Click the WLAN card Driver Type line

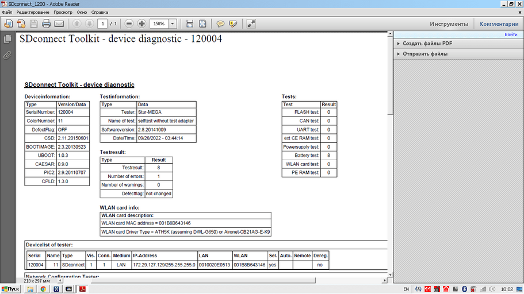click(x=185, y=232)
